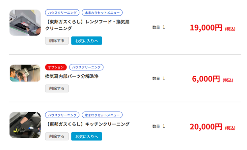Click the 20,000円 price text
Viewport: 247px width, 150px height.
tap(206, 127)
